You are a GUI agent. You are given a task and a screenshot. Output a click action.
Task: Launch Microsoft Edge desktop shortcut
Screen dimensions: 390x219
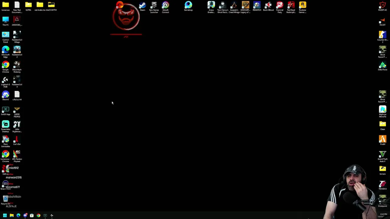pyautogui.click(x=5, y=52)
